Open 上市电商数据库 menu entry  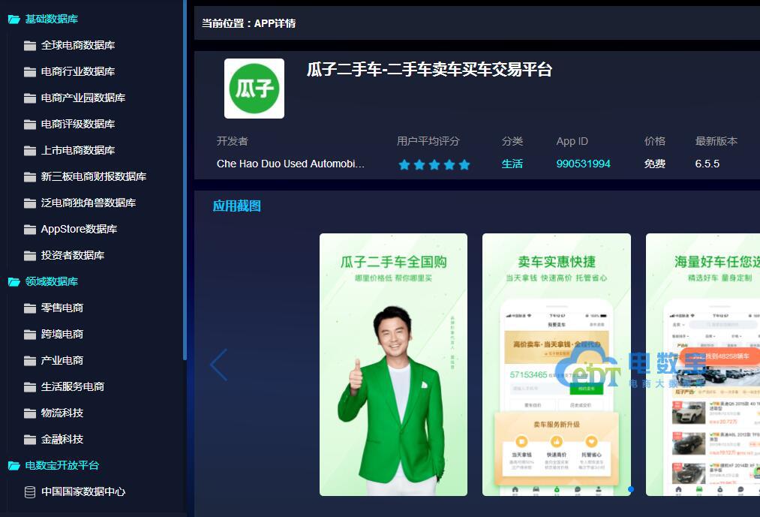click(x=78, y=150)
